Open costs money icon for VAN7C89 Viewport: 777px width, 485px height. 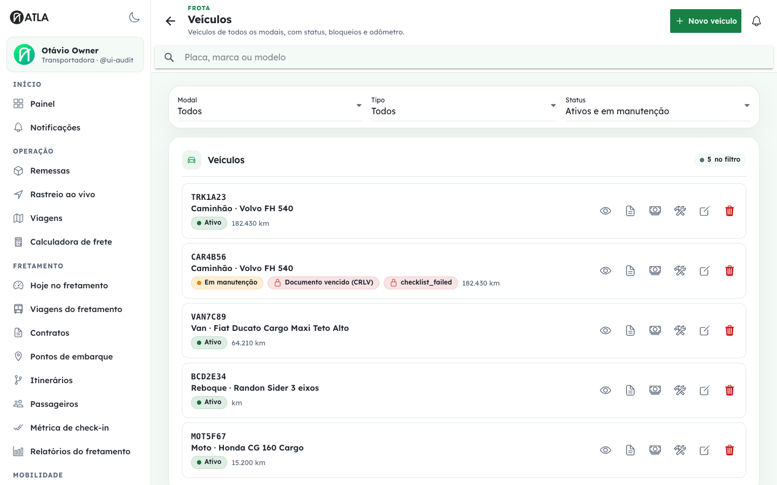pos(655,331)
